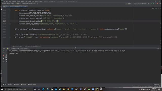This screenshot has height=91, width=162.
Task: Click the Windows taskbar search box
Action: point(18,89)
